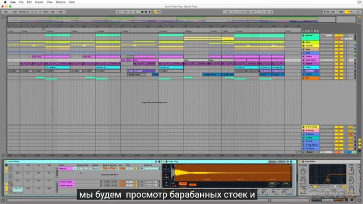Open the Help menu
The image size is (363, 204).
pos(72,2)
